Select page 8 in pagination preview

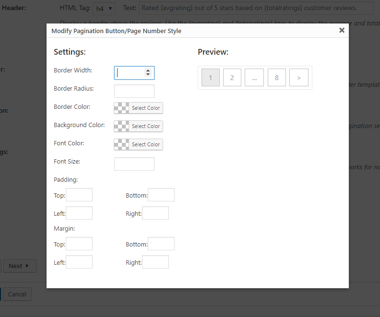point(277,78)
